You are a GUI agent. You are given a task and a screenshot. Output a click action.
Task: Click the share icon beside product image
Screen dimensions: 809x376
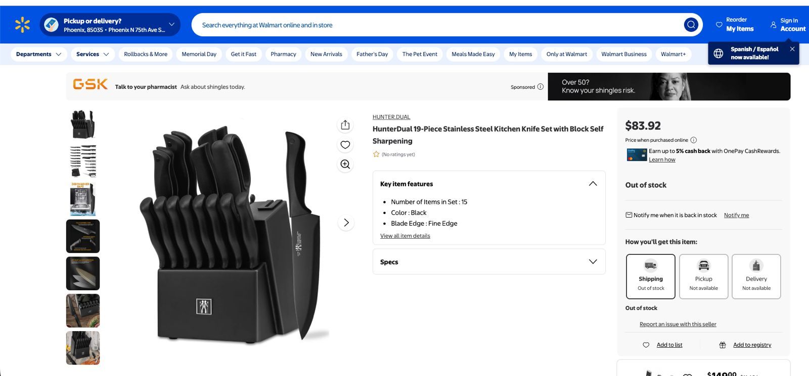point(345,125)
